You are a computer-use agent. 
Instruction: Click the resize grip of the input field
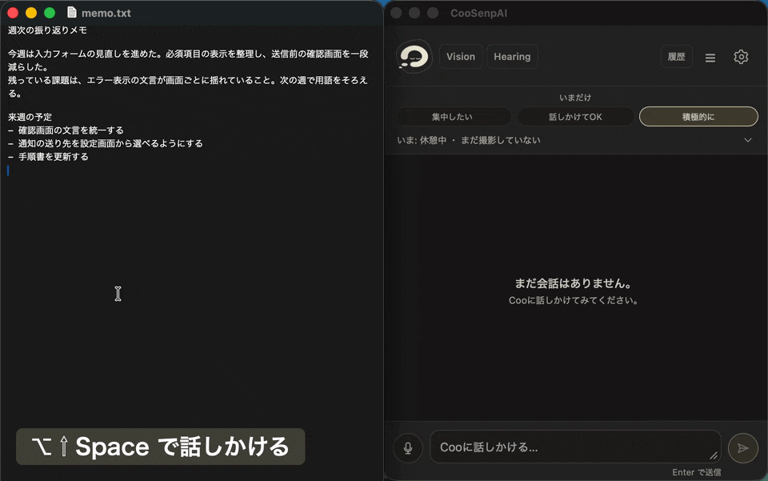(714, 456)
